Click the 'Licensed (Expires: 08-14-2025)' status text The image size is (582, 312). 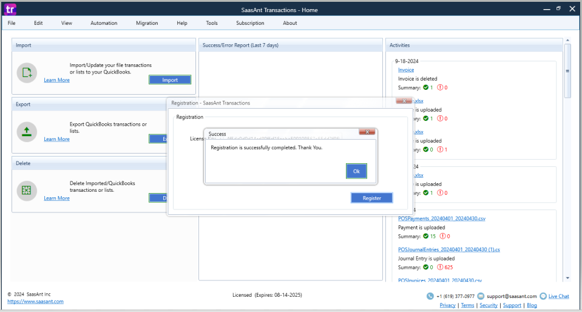(x=267, y=295)
